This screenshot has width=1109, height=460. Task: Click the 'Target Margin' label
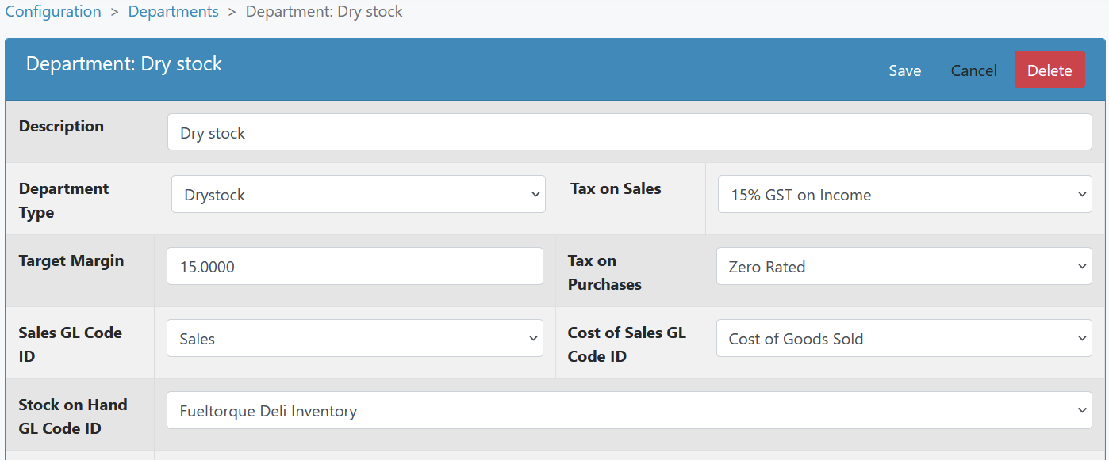[71, 260]
